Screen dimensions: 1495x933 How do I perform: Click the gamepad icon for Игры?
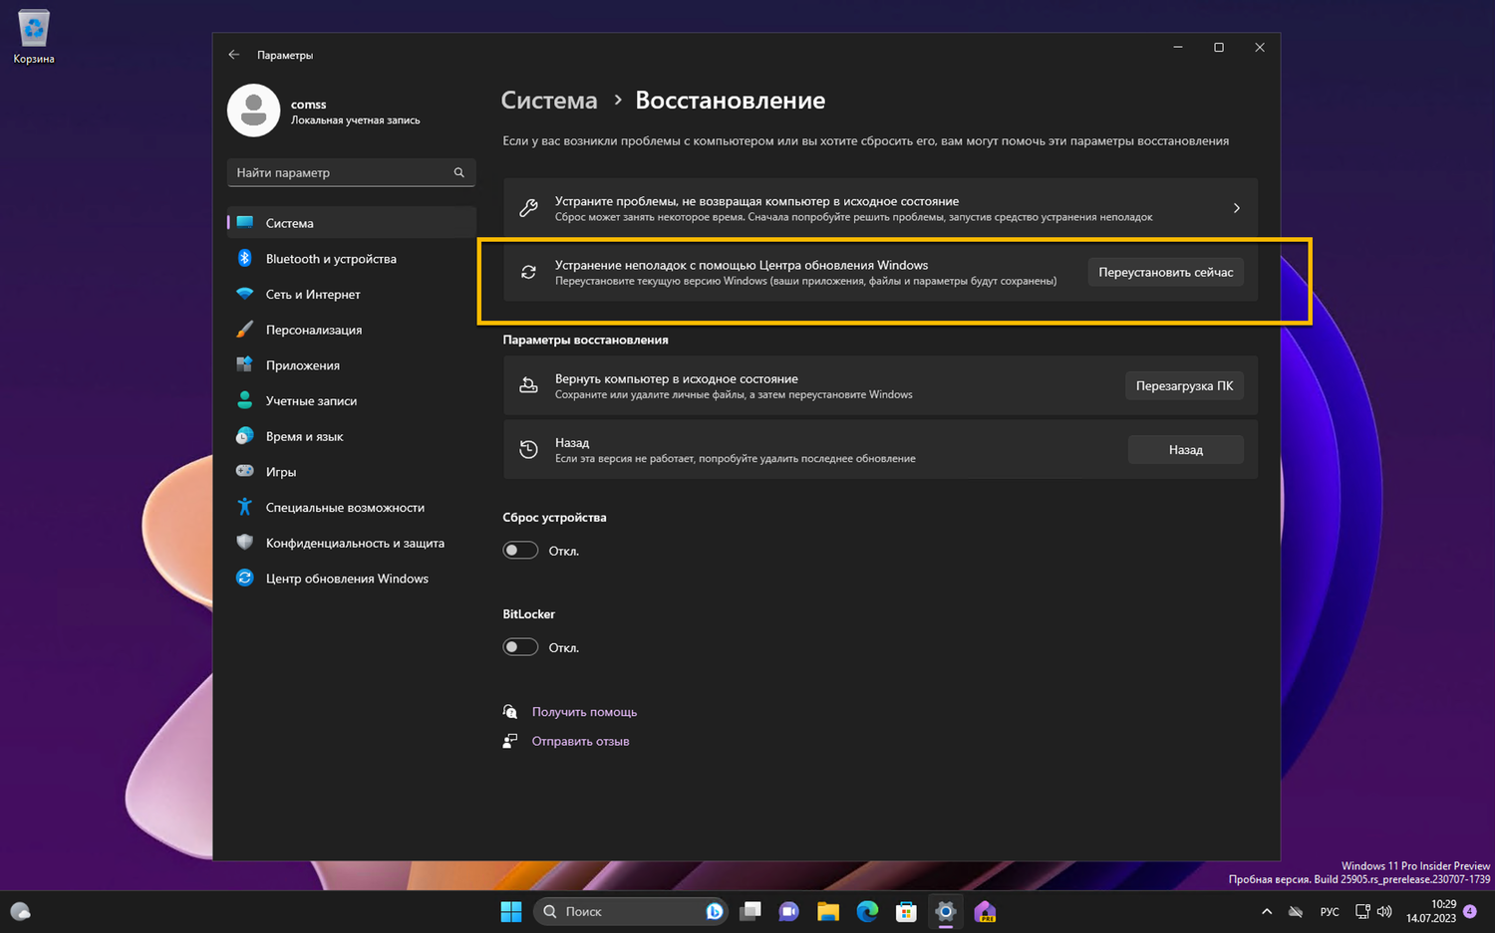(x=244, y=471)
